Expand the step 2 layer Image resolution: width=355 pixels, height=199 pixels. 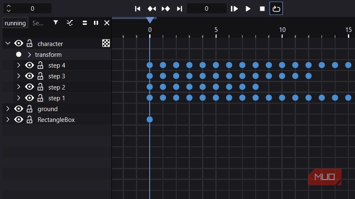pyautogui.click(x=19, y=87)
